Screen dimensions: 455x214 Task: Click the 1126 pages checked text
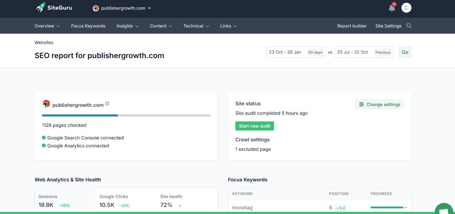[64, 125]
